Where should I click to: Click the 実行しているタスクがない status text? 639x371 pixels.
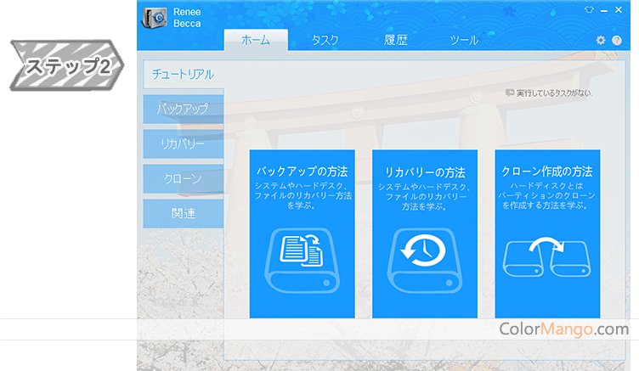[554, 93]
